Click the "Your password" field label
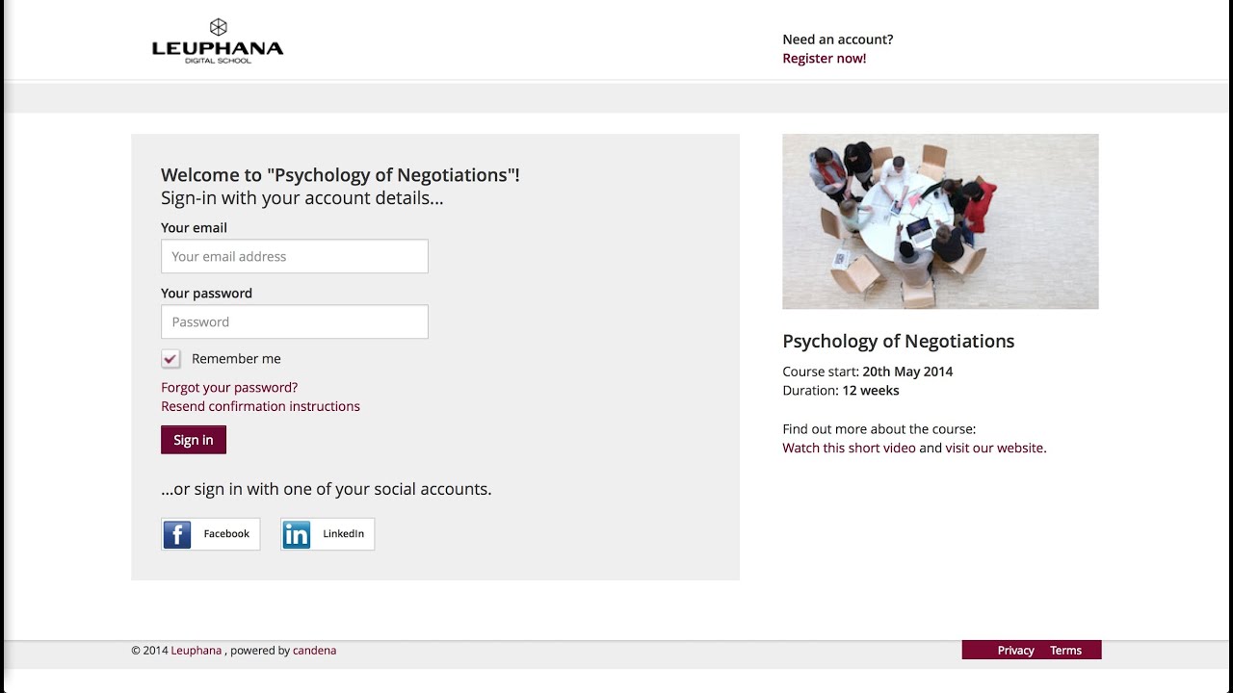 click(x=206, y=294)
